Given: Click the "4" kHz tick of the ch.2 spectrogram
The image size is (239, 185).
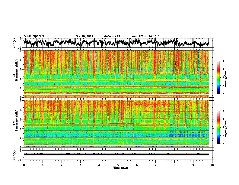Looking at the screenshot, I should click(21, 129).
